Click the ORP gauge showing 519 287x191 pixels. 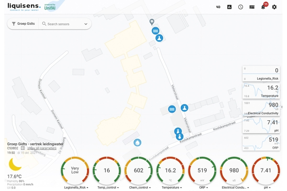coord(202,170)
